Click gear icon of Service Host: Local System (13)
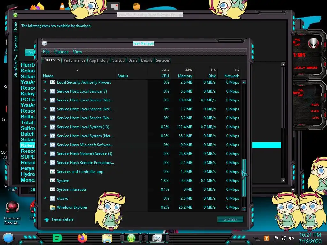This screenshot has height=245, width=327. [x=53, y=127]
